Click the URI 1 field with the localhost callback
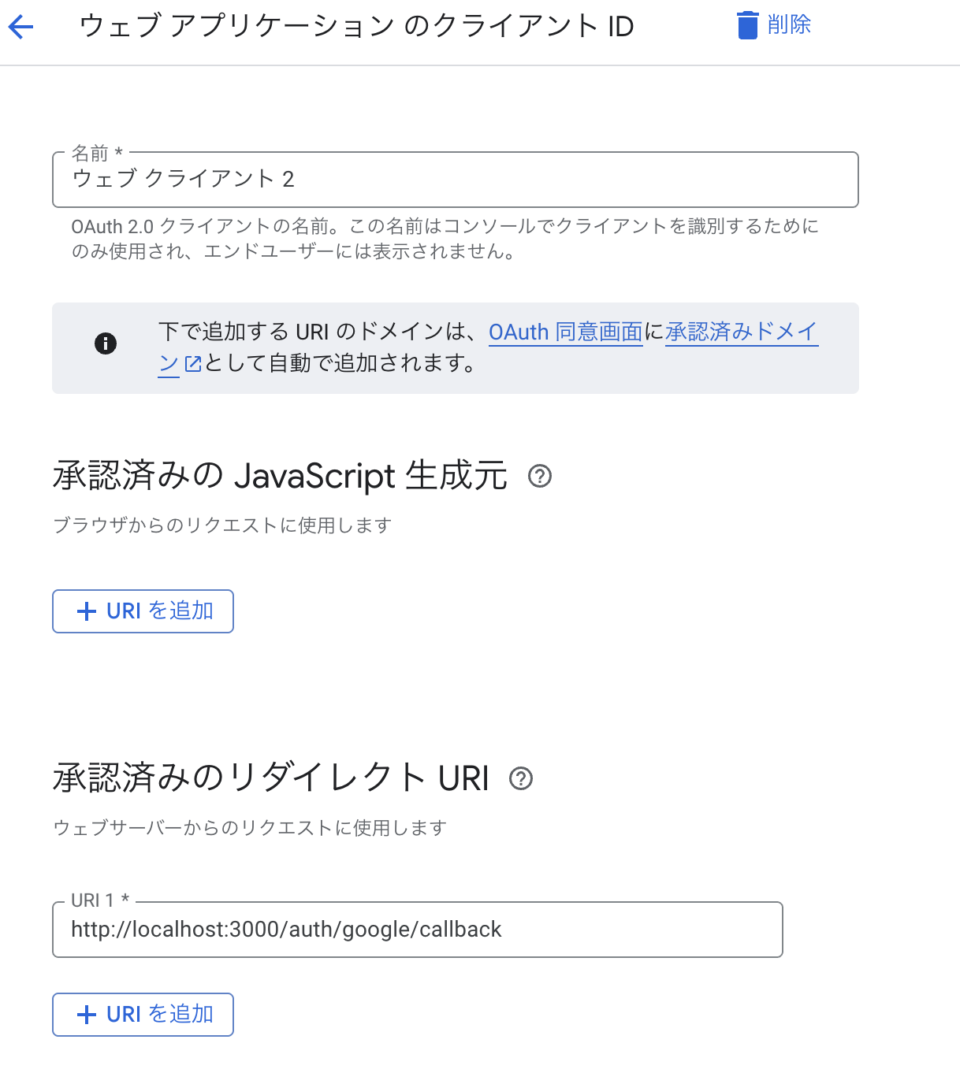The height and width of the screenshot is (1084, 960). [417, 930]
